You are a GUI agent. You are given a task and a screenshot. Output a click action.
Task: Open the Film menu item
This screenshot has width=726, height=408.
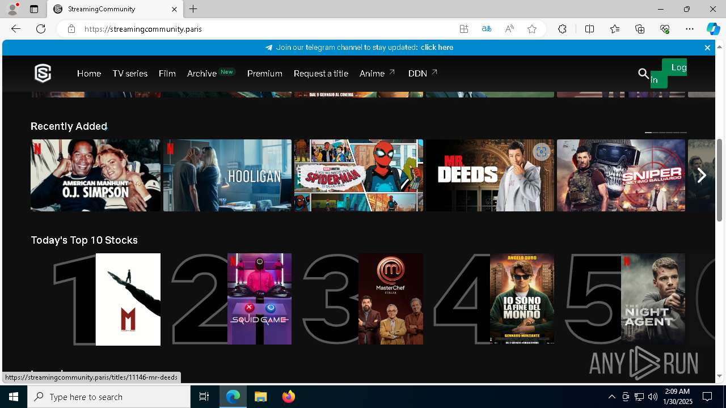coord(167,74)
